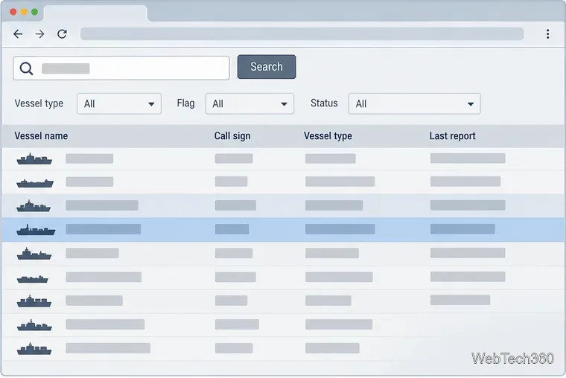Open the Flag filter dropdown
Screen dimensions: 566x378
click(249, 104)
